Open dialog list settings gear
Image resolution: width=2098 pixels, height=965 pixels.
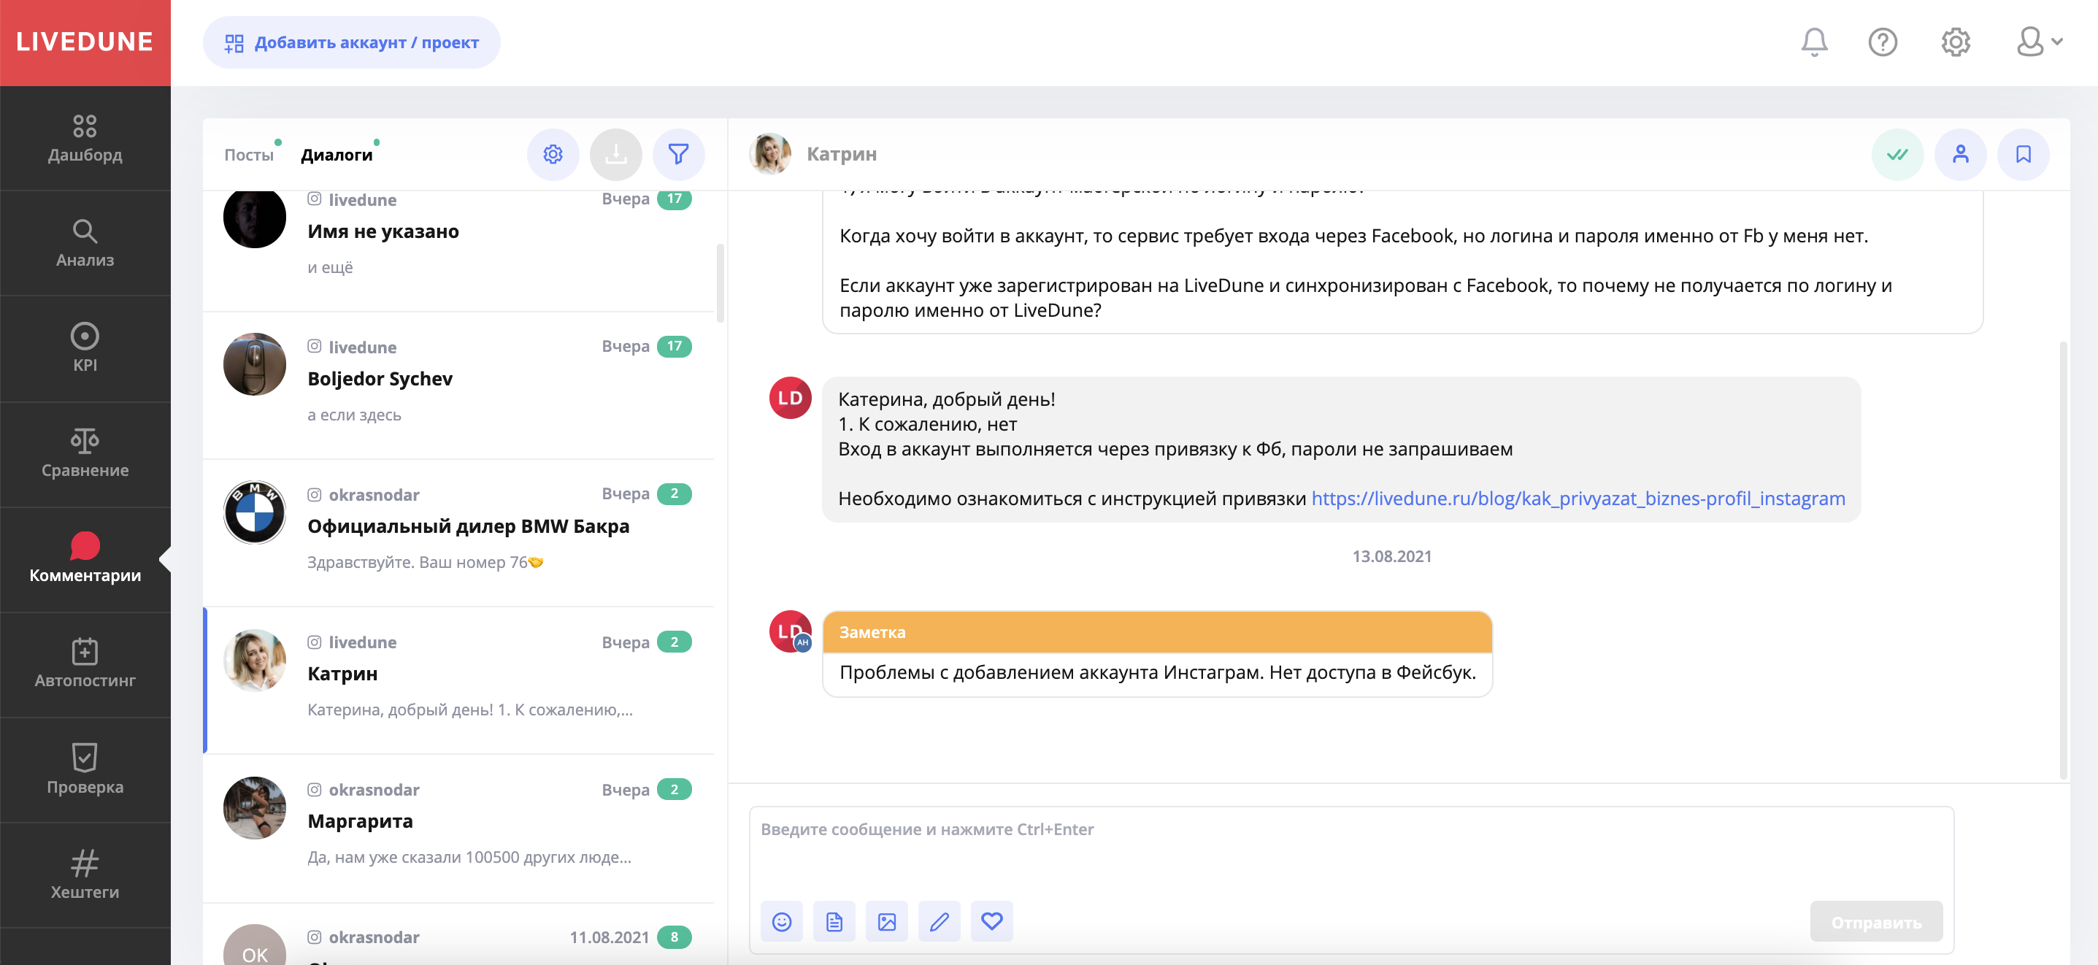pyautogui.click(x=552, y=154)
